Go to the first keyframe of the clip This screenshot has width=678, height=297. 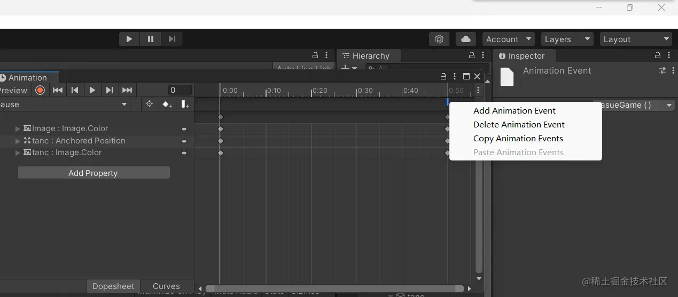[x=57, y=90]
